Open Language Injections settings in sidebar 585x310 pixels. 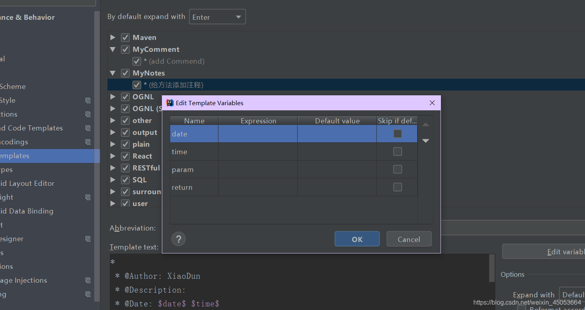tap(24, 280)
